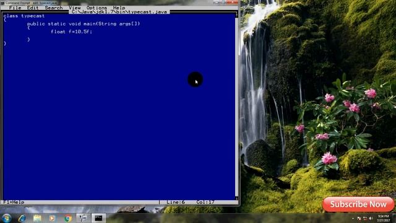
Task: Click the typecast.java file path title
Action: 119,12
